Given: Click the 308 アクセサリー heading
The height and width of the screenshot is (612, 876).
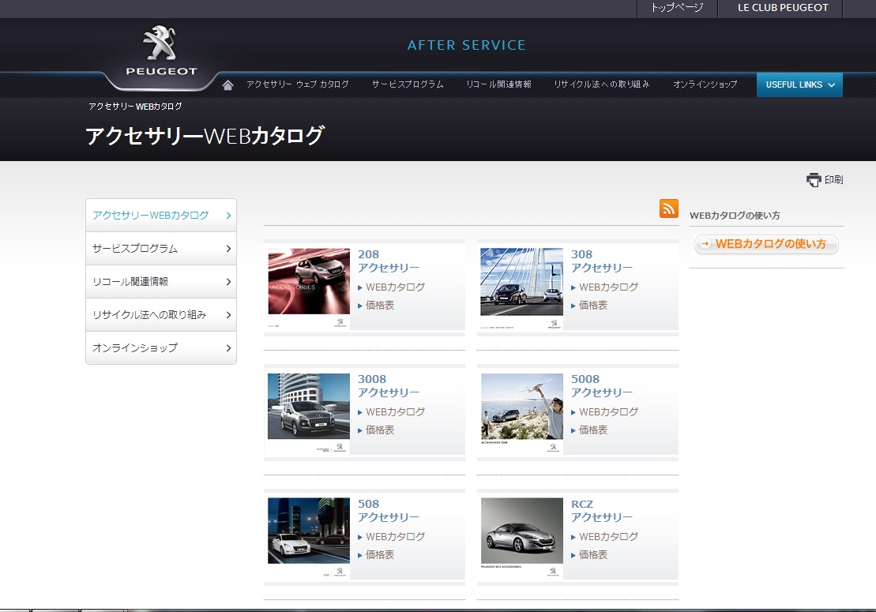Looking at the screenshot, I should [x=602, y=261].
